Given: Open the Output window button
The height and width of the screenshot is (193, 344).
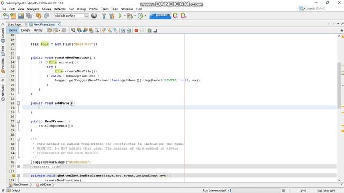Looking at the screenshot, I should tap(13, 191).
